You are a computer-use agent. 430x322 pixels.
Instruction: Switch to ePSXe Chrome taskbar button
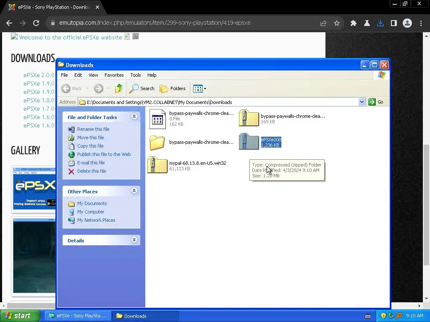(78, 316)
